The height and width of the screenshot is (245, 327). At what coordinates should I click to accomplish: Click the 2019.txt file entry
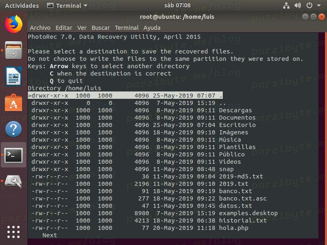point(140,184)
